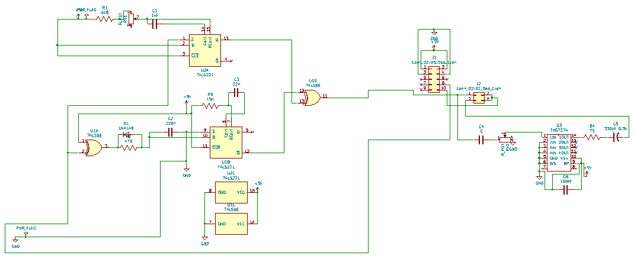Select the RV2 potentiometer symbol
Viewport: 634px width, 265px height.
505,139
